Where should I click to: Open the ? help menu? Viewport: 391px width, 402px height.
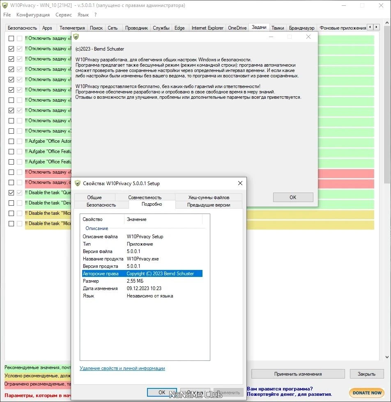click(95, 15)
